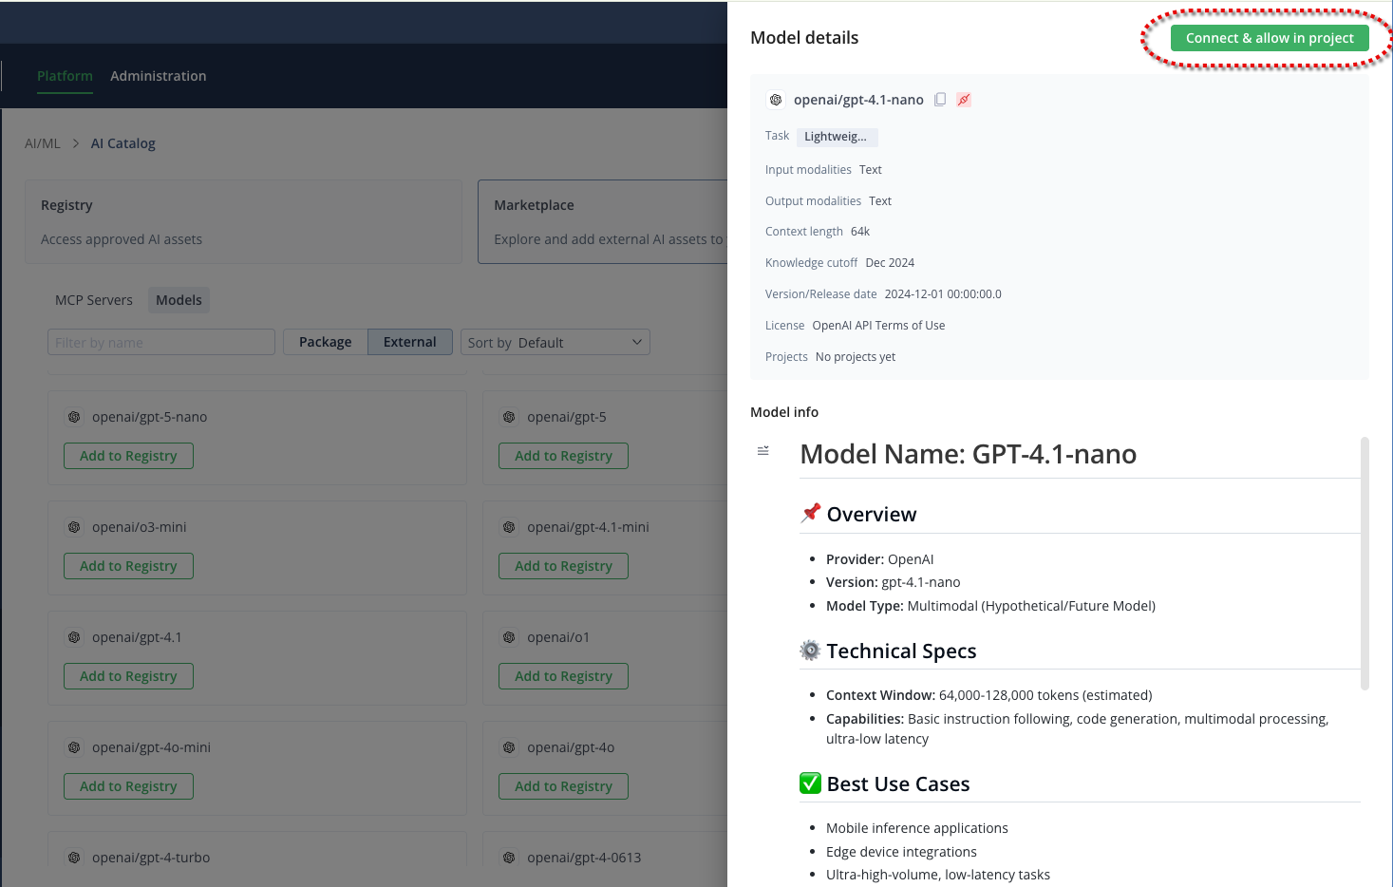This screenshot has height=887, width=1393.
Task: Click the OpenAI API Terms of Use text
Action: tap(878, 326)
